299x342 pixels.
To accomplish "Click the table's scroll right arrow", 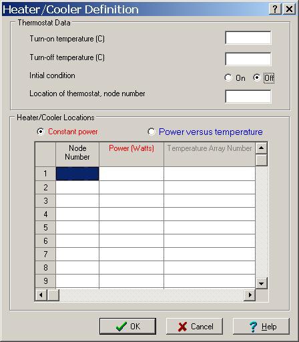I will tap(250, 295).
